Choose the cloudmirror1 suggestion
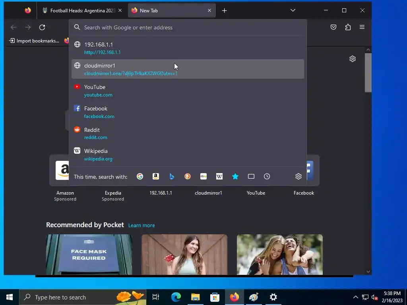Viewport: 407px width, 305px height. tap(188, 69)
